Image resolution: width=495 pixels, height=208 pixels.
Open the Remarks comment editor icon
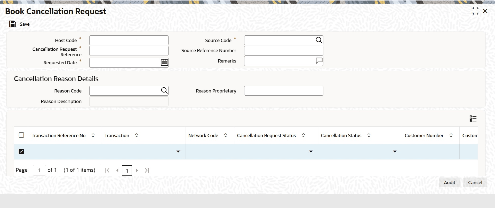[319, 61]
